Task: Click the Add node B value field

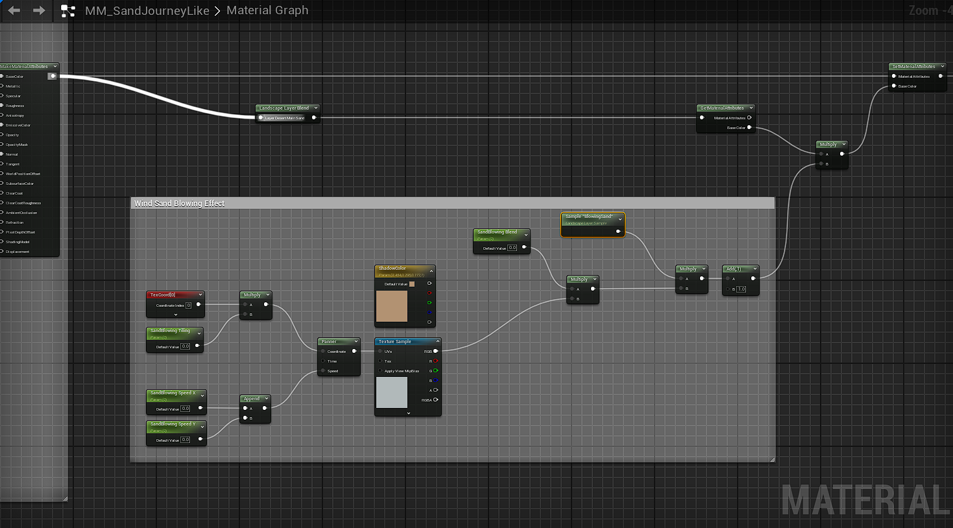Action: [741, 289]
